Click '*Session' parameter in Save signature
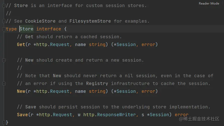The image size is (224, 126). click(x=158, y=115)
